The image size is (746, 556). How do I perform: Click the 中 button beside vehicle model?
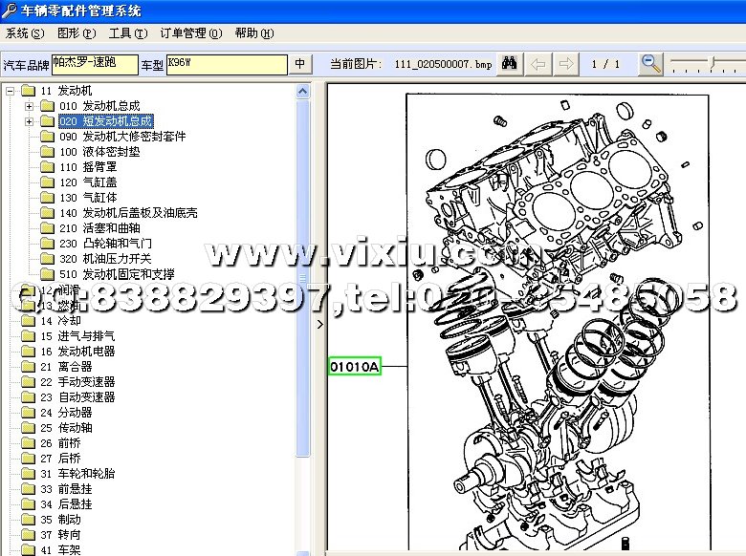click(x=300, y=64)
